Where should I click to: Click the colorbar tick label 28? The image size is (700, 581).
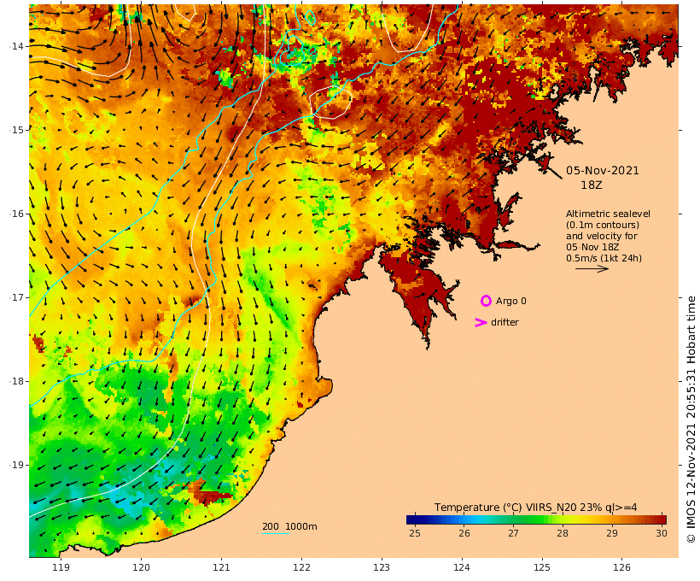tap(563, 533)
